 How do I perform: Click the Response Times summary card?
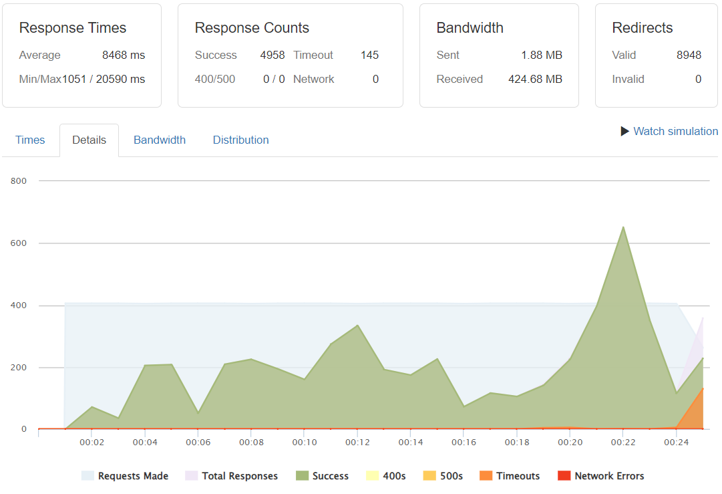(x=81, y=55)
